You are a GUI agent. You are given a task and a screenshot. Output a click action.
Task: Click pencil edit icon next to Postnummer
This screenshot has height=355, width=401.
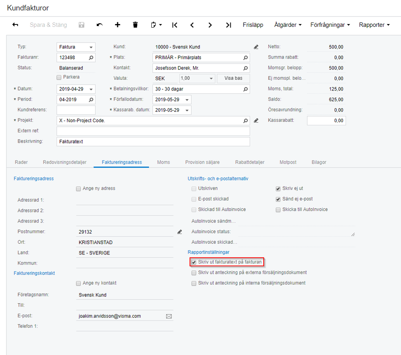tap(180, 232)
